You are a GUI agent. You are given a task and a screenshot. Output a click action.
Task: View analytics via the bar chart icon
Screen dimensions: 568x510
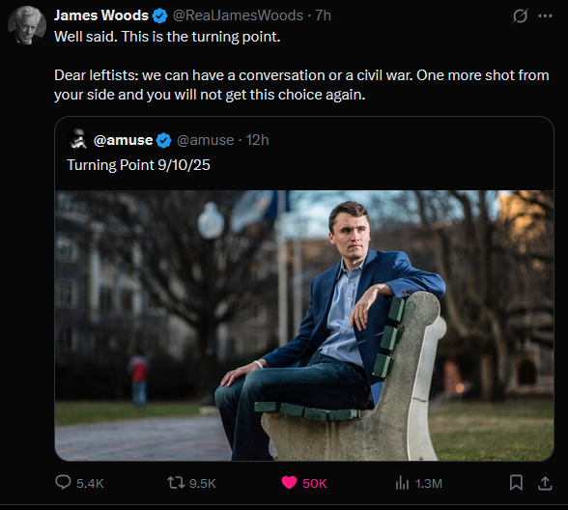(x=402, y=483)
